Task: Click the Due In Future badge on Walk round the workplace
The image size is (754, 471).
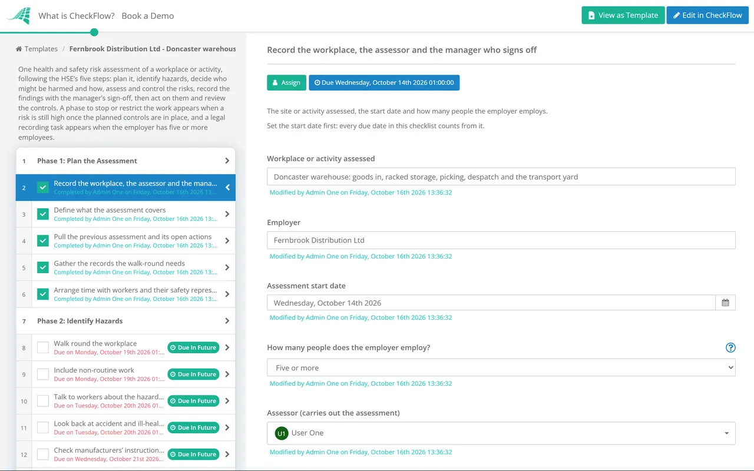Action: click(x=193, y=347)
